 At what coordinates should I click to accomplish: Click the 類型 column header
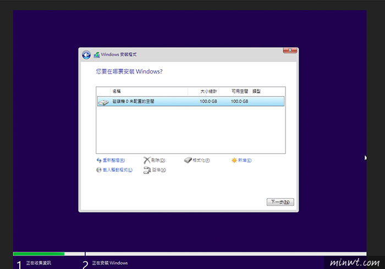pyautogui.click(x=257, y=91)
